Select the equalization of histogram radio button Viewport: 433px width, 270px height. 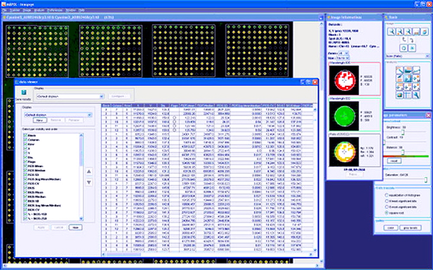387,195
